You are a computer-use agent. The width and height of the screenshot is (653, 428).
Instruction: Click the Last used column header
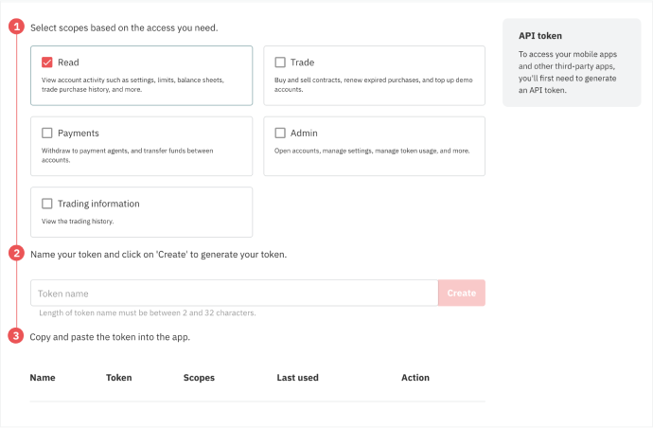click(x=297, y=378)
